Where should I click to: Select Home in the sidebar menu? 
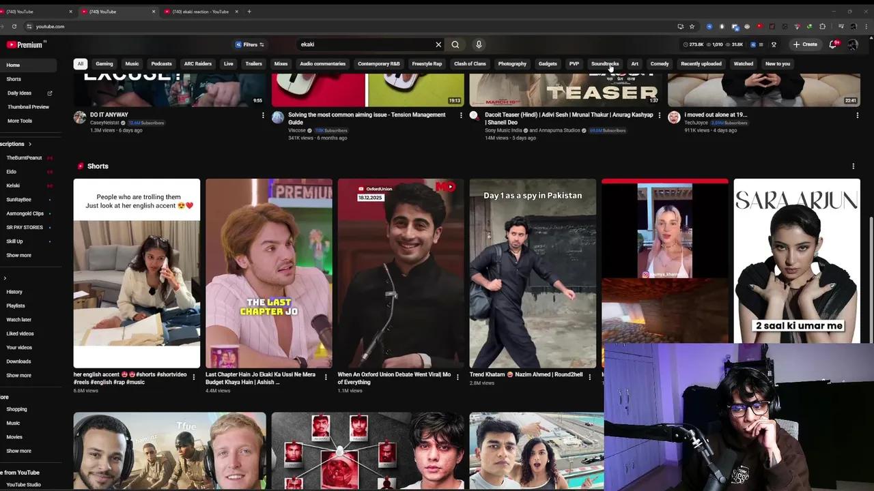point(13,65)
